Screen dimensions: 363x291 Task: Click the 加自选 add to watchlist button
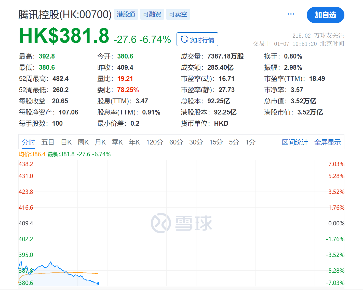point(325,15)
